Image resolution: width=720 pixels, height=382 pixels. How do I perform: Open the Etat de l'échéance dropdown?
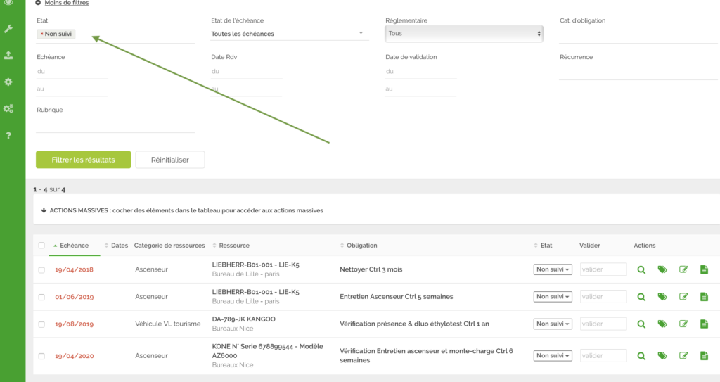tap(289, 34)
